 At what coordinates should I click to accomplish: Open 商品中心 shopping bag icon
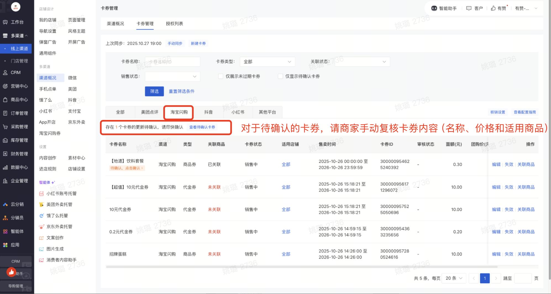[5, 100]
